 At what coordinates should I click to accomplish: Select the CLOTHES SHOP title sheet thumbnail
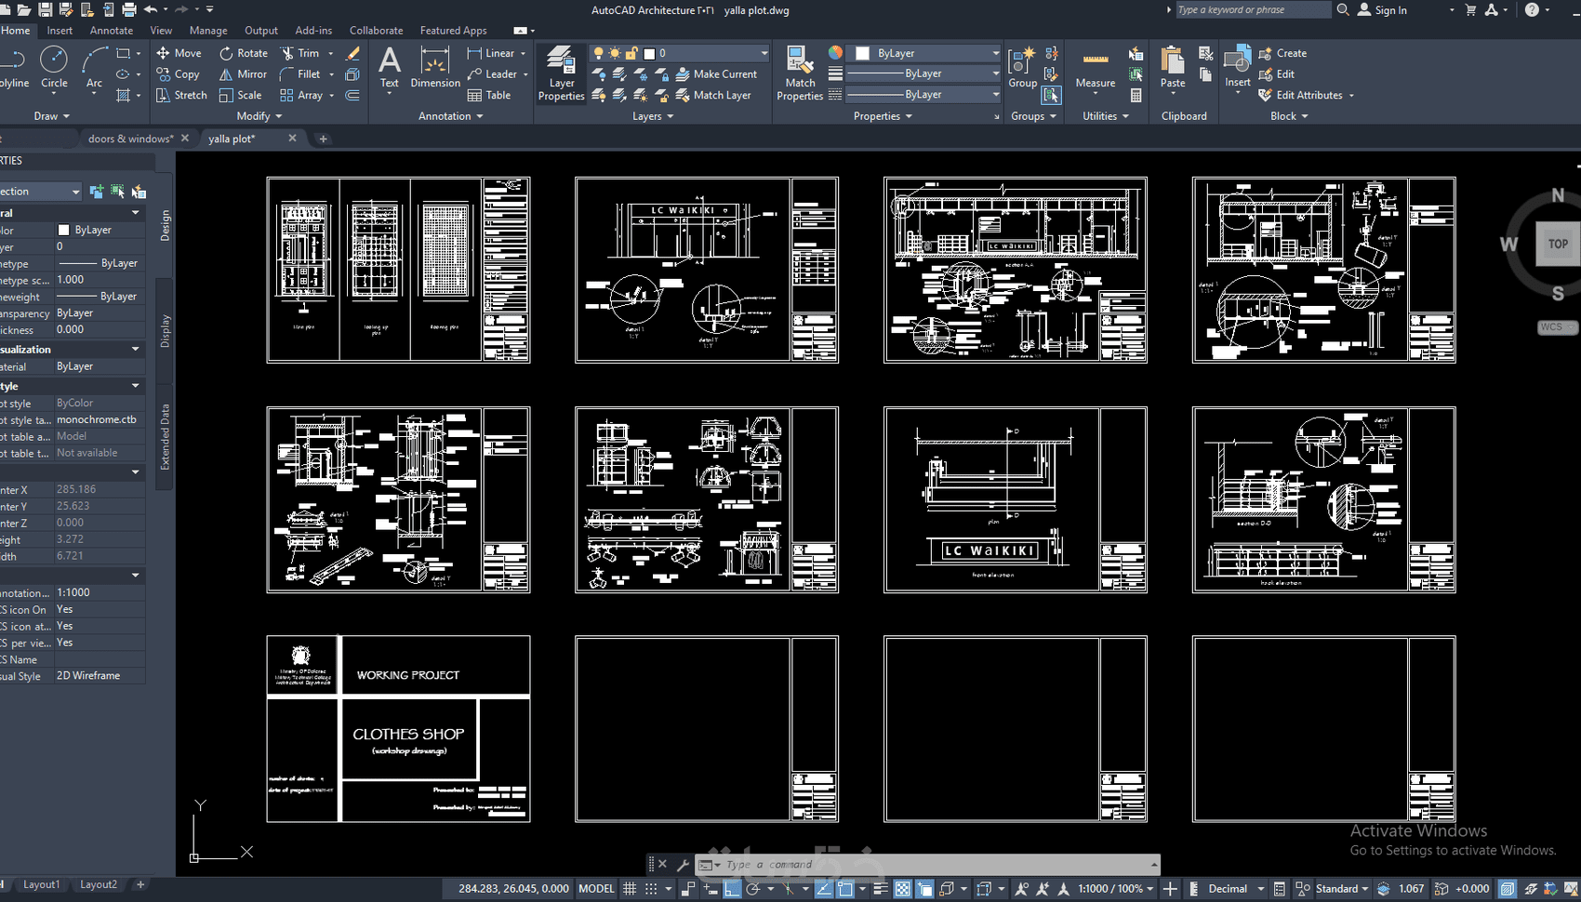pos(398,729)
